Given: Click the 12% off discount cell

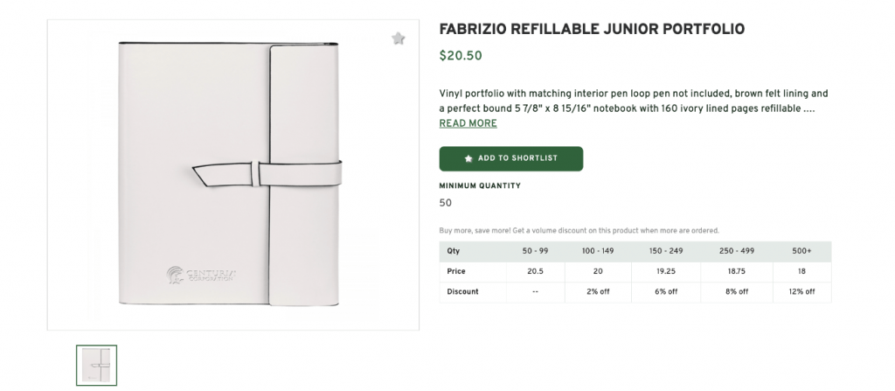Looking at the screenshot, I should (801, 292).
